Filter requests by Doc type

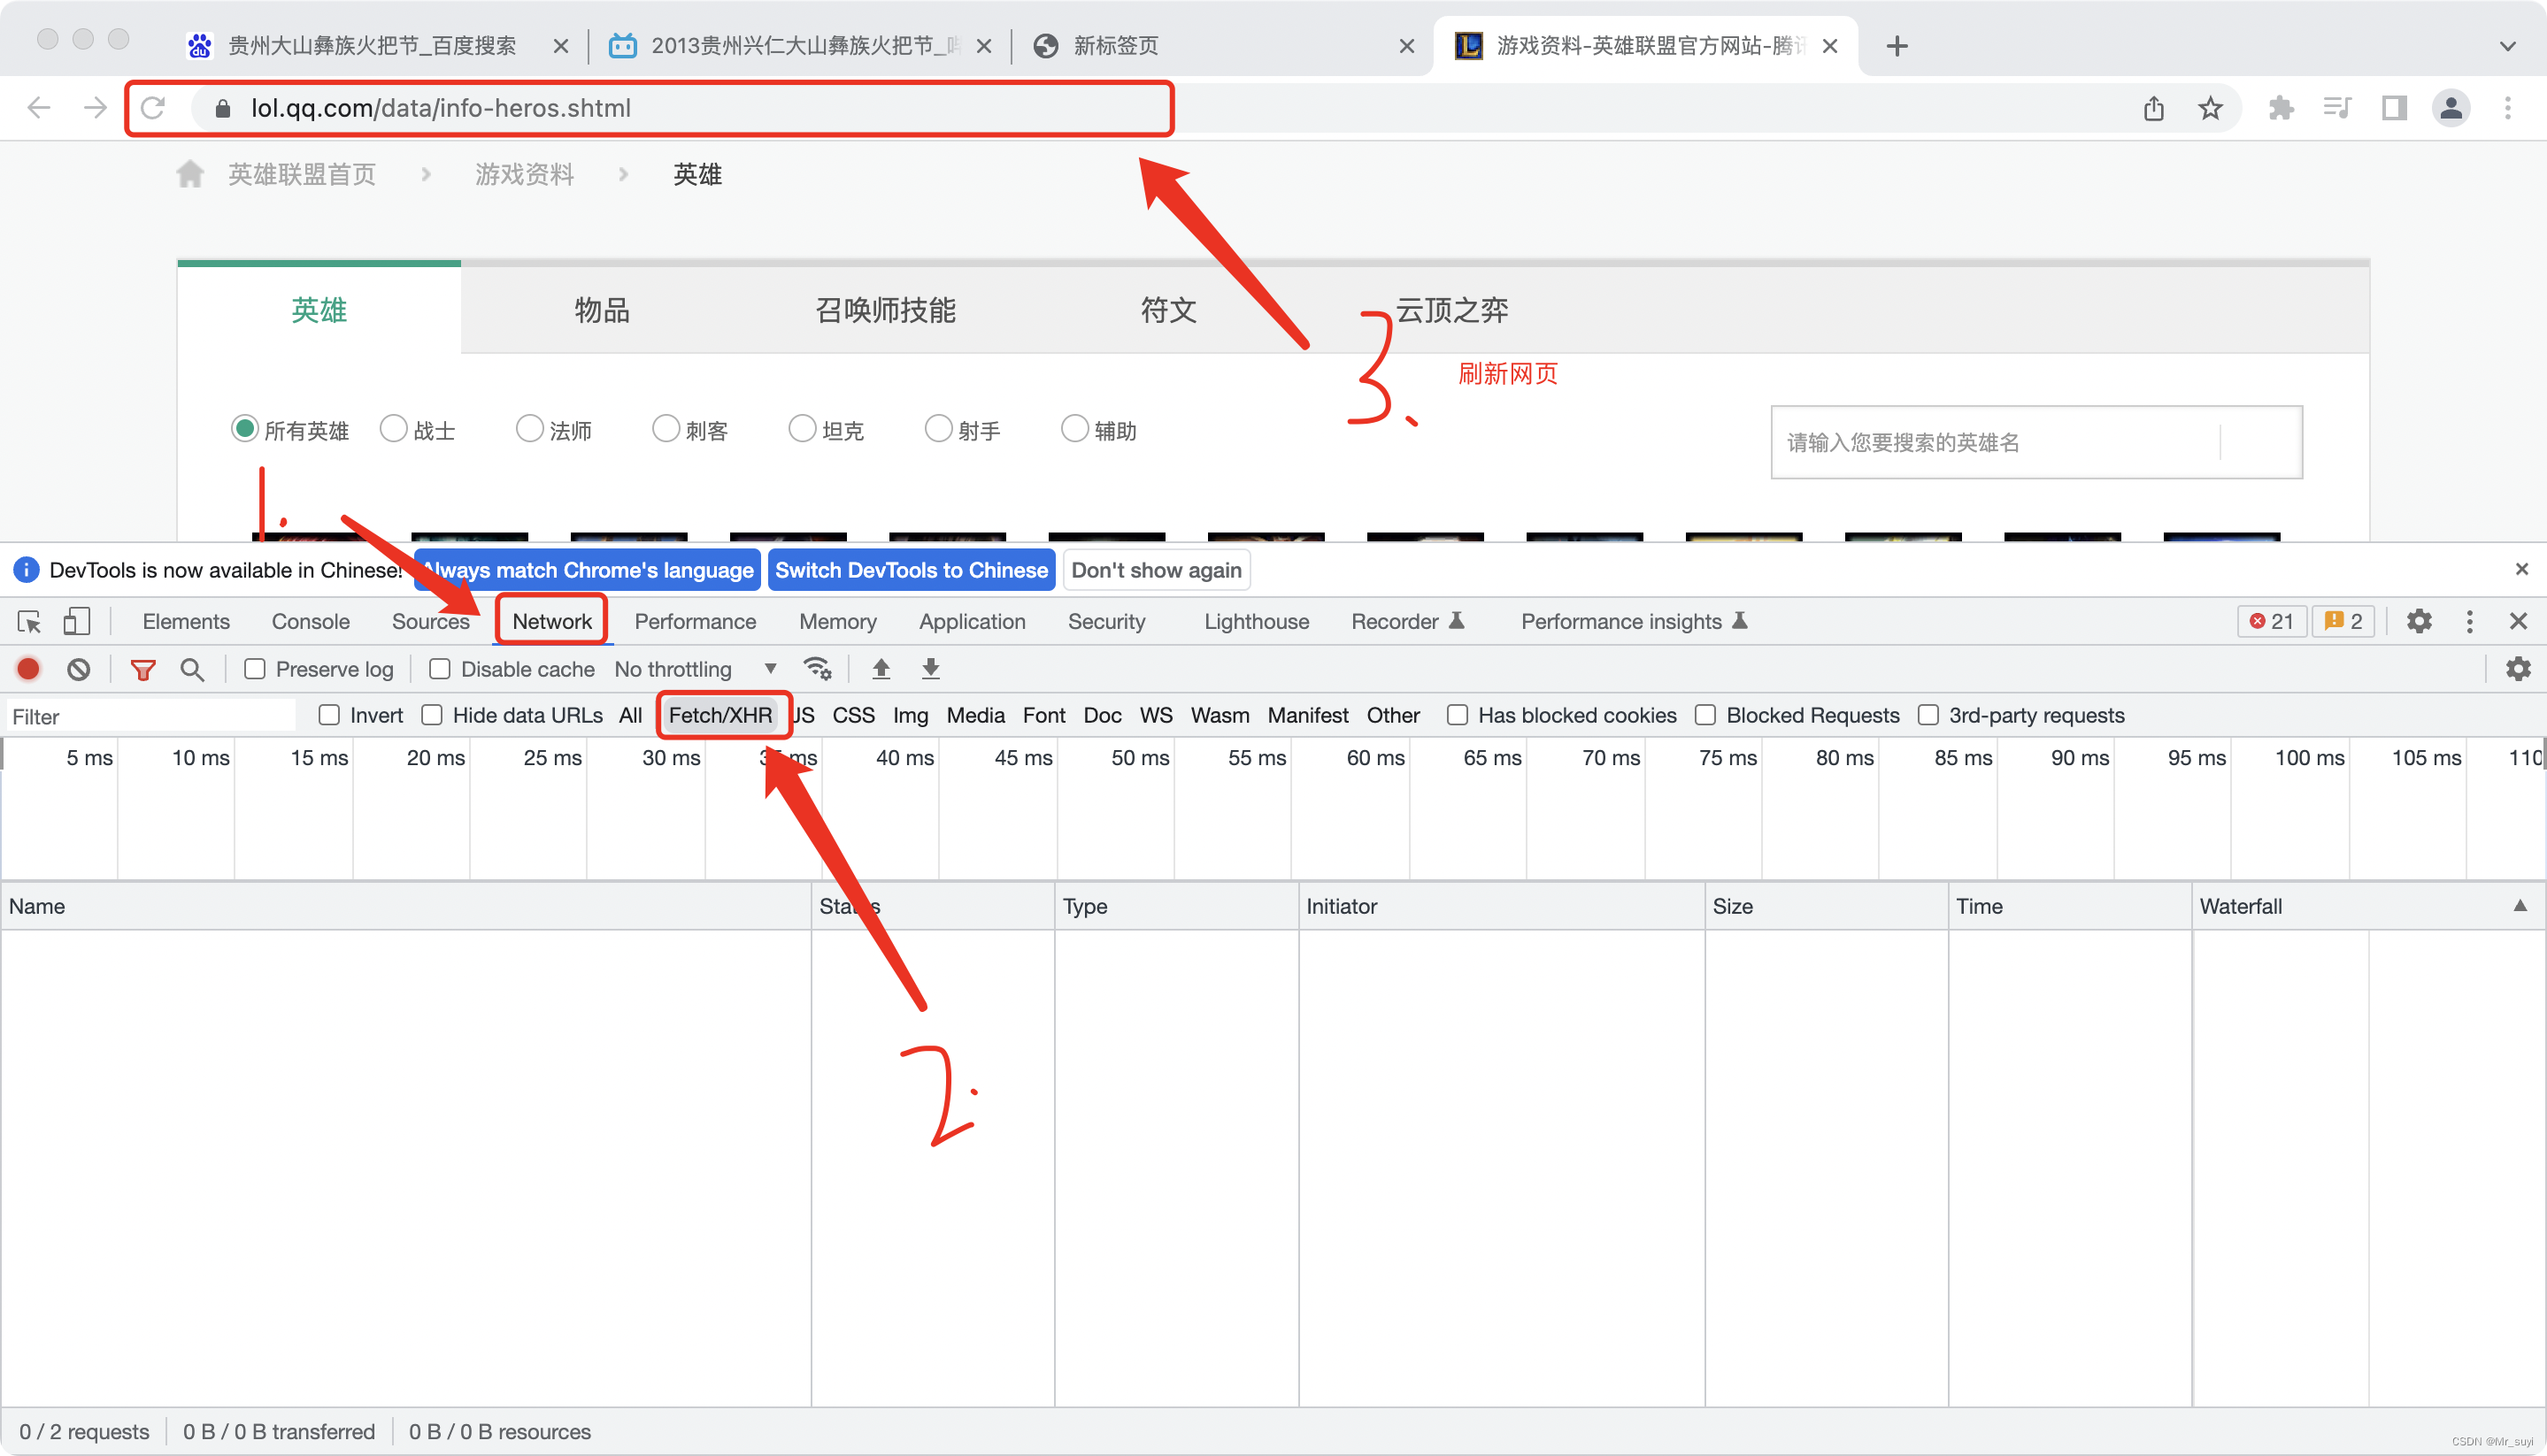tap(1102, 715)
